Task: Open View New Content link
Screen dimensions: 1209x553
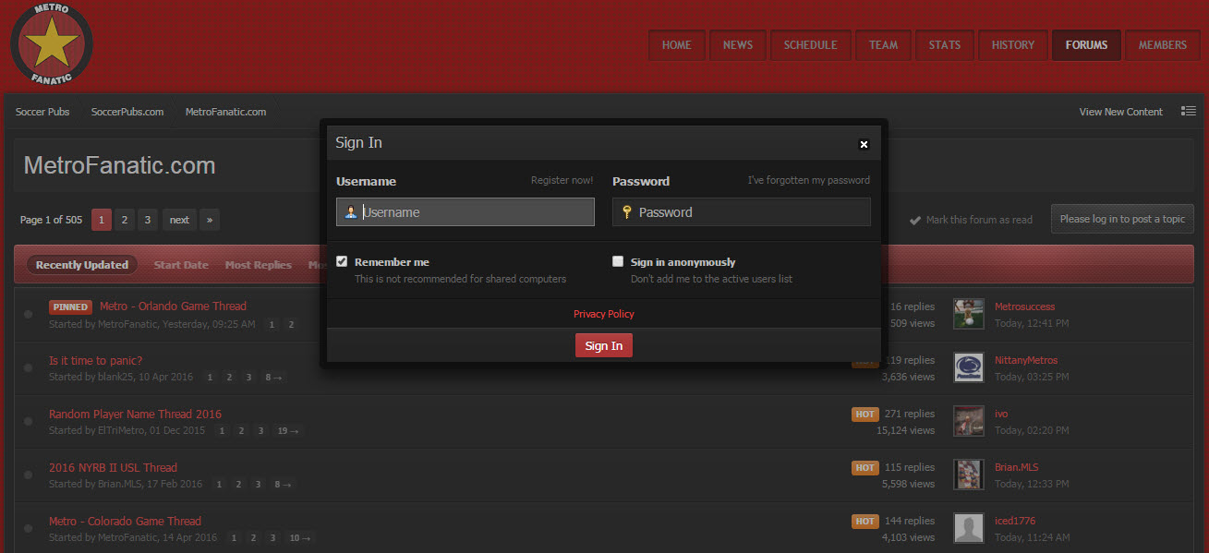Action: 1120,112
